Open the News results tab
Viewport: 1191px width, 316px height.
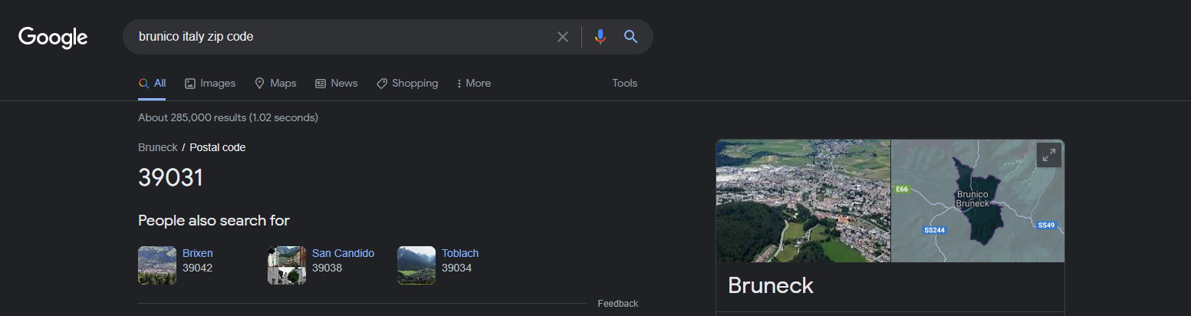337,83
